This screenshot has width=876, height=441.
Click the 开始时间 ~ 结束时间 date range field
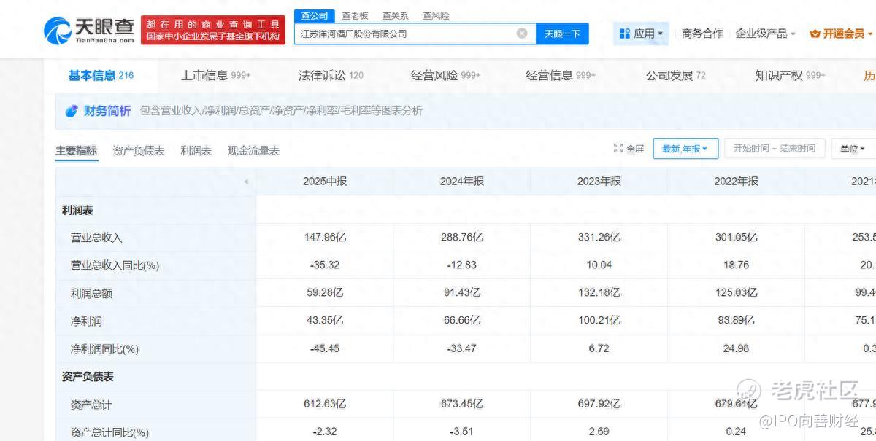pyautogui.click(x=774, y=149)
